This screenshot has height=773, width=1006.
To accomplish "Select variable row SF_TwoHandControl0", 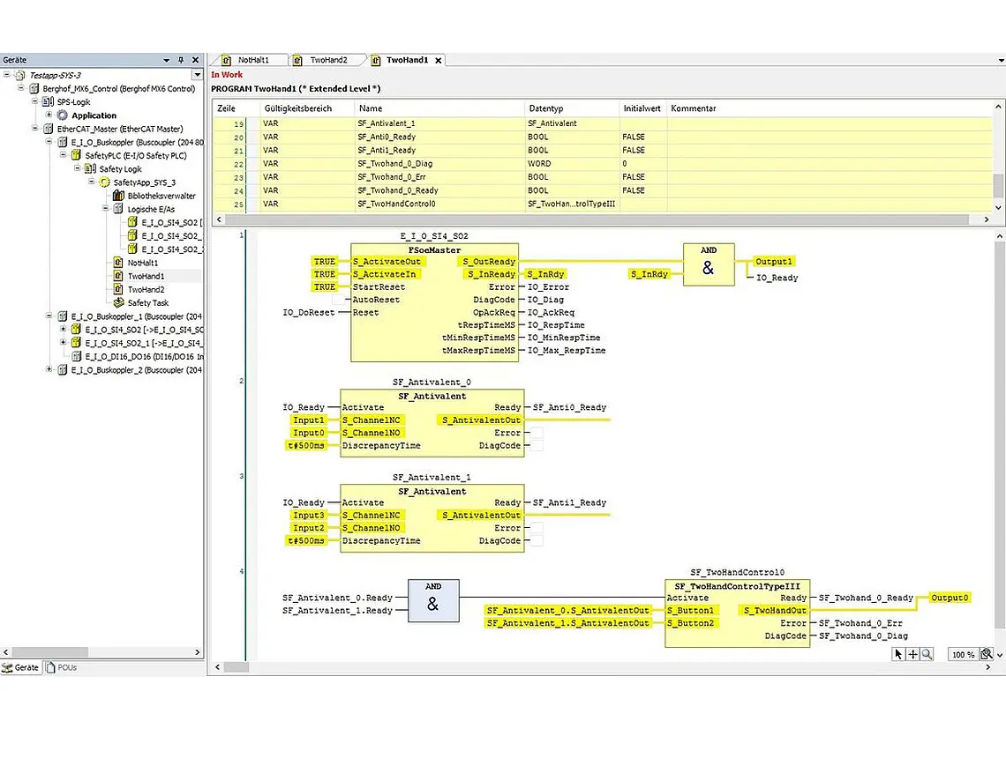I will click(603, 204).
